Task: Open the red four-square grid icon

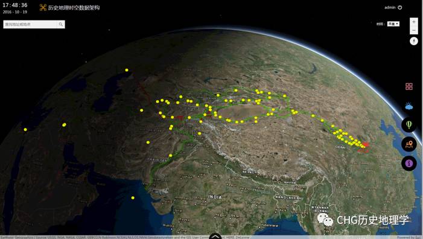Action: (409, 86)
